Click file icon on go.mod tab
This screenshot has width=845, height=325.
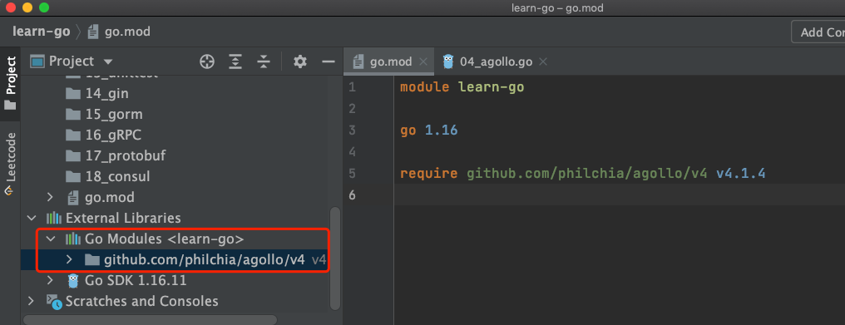pyautogui.click(x=358, y=62)
